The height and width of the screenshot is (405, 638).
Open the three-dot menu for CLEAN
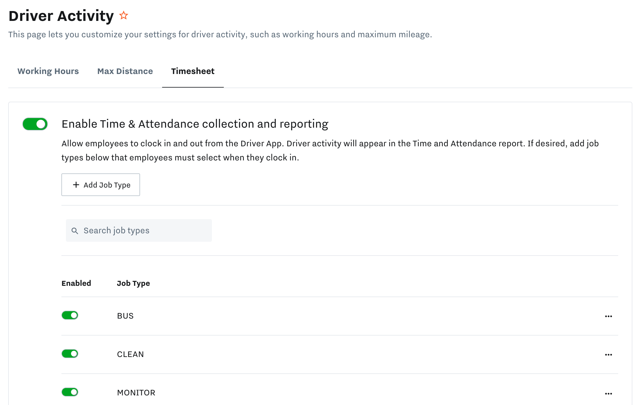tap(608, 355)
